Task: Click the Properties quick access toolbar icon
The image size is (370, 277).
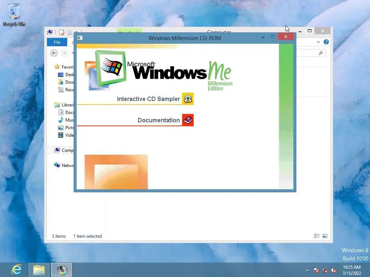Action: point(62,32)
